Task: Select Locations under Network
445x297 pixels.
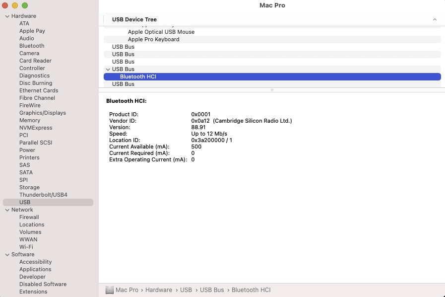Action: 32,224
